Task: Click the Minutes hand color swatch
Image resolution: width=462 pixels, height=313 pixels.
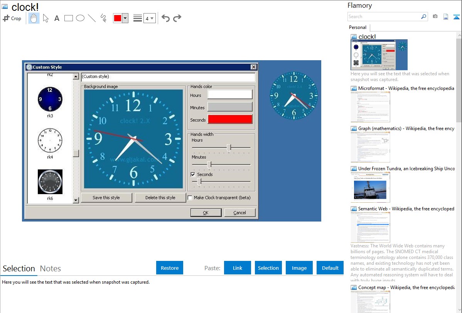Action: 230,107
